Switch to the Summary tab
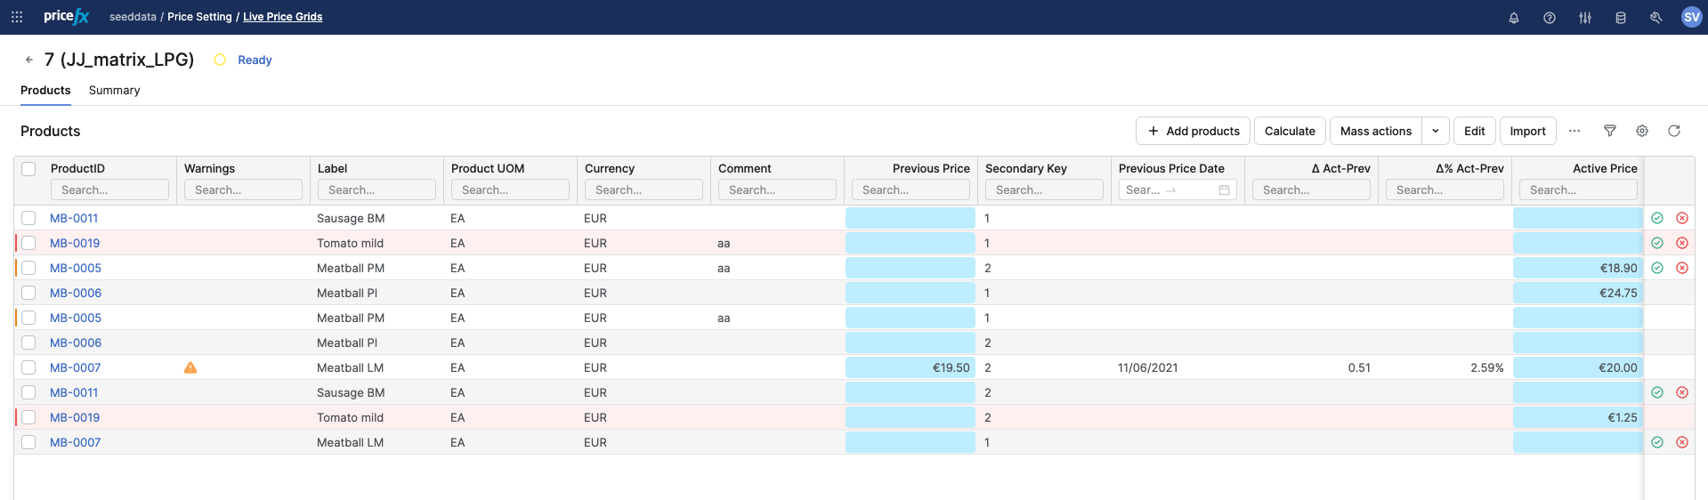The width and height of the screenshot is (1708, 500). (x=114, y=90)
